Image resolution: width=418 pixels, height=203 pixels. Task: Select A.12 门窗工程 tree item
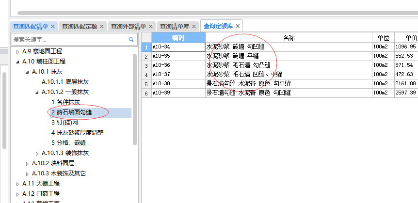point(41,194)
